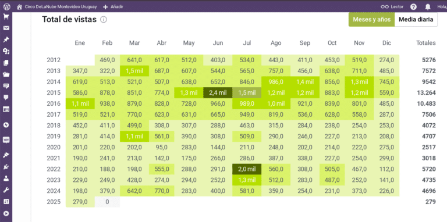The height and width of the screenshot is (222, 447).
Task: Select the March 2013 cell showing 1,5 mil
Action: coord(134,71)
